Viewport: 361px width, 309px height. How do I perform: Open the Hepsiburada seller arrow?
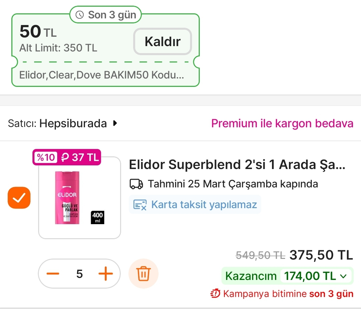coord(115,124)
